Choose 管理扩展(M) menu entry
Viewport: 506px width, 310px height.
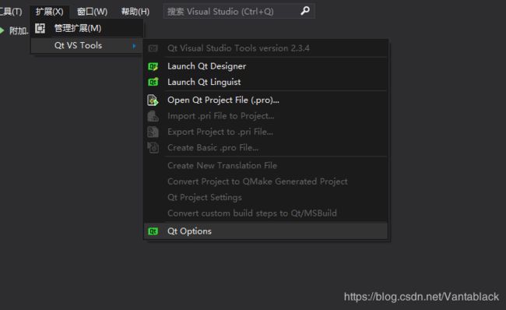click(x=87, y=28)
